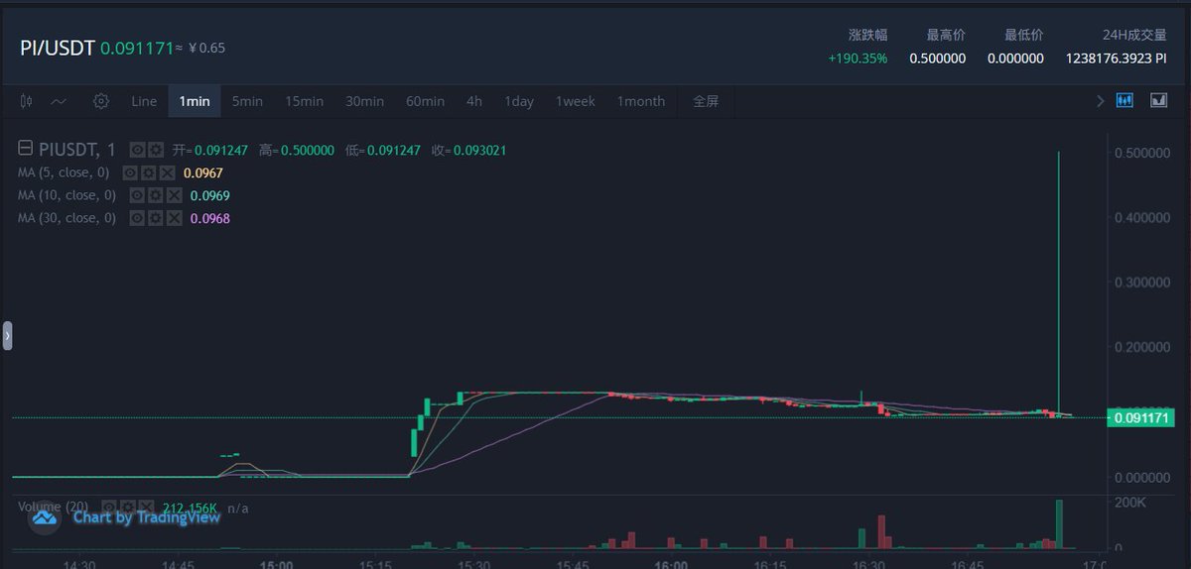Image resolution: width=1191 pixels, height=569 pixels.
Task: Click the 0.500000 price axis label
Action: [1140, 154]
